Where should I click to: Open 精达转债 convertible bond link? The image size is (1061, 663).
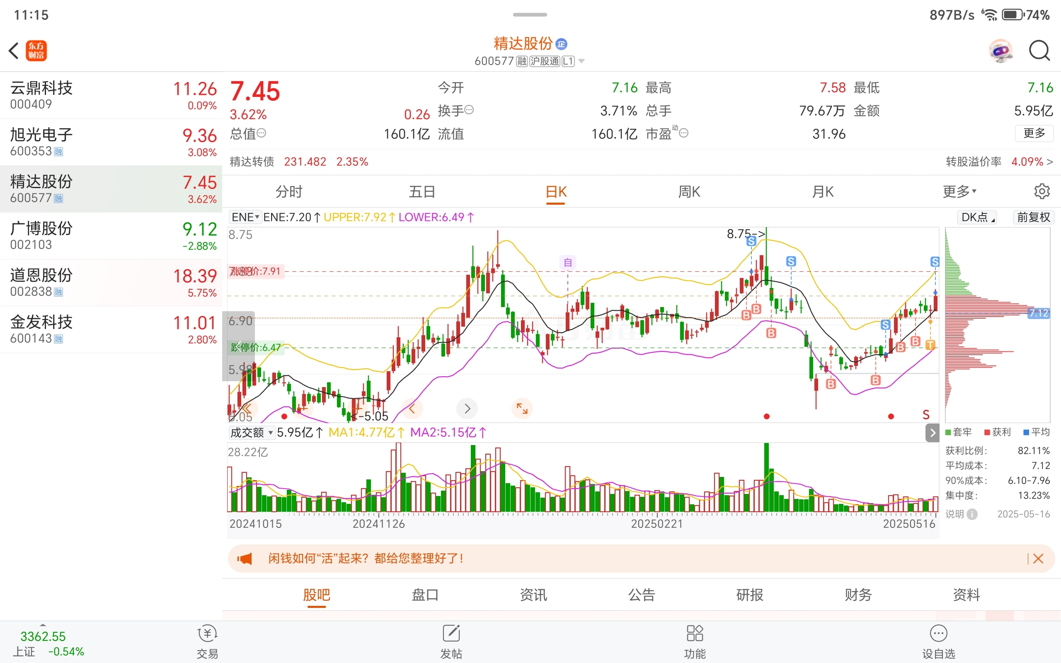click(299, 162)
